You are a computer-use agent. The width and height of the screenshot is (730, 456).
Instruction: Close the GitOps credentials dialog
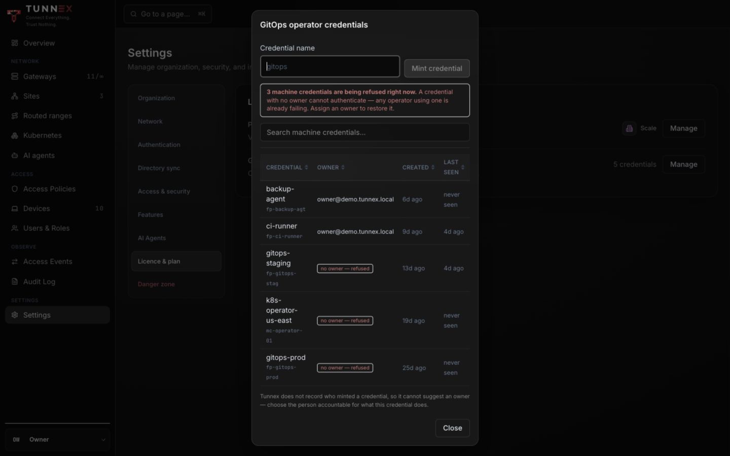point(452,428)
